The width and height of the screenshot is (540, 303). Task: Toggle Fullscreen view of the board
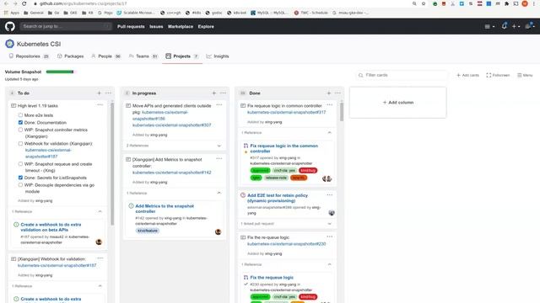[498, 75]
